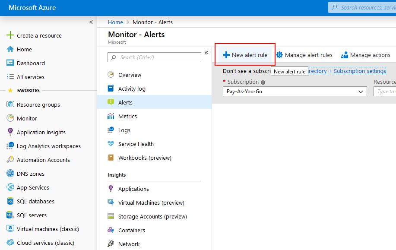396x250 pixels.
Task: Click the App Services icon
Action: [10, 187]
